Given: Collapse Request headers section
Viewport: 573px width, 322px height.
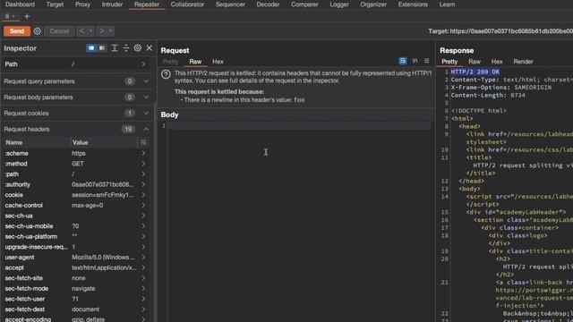Looking at the screenshot, I should tap(146, 129).
